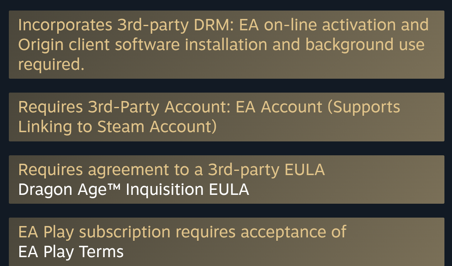
Task: Open the Dragon Age™ Inquisition EULA link
Action: (x=133, y=190)
